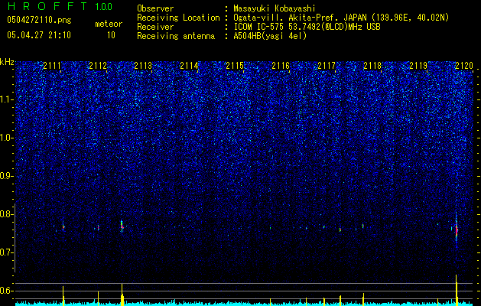Click the 2113 time marker
Screen dimensions: 481x306
click(x=143, y=66)
